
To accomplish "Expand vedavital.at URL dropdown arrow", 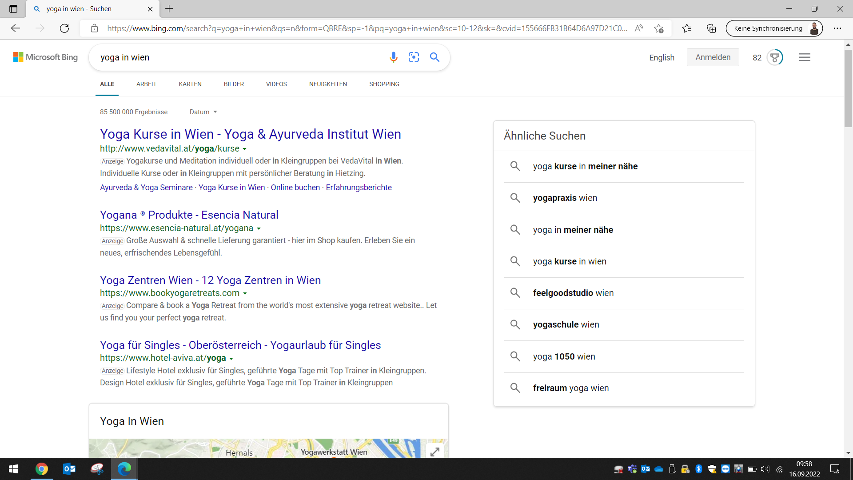I will (244, 149).
